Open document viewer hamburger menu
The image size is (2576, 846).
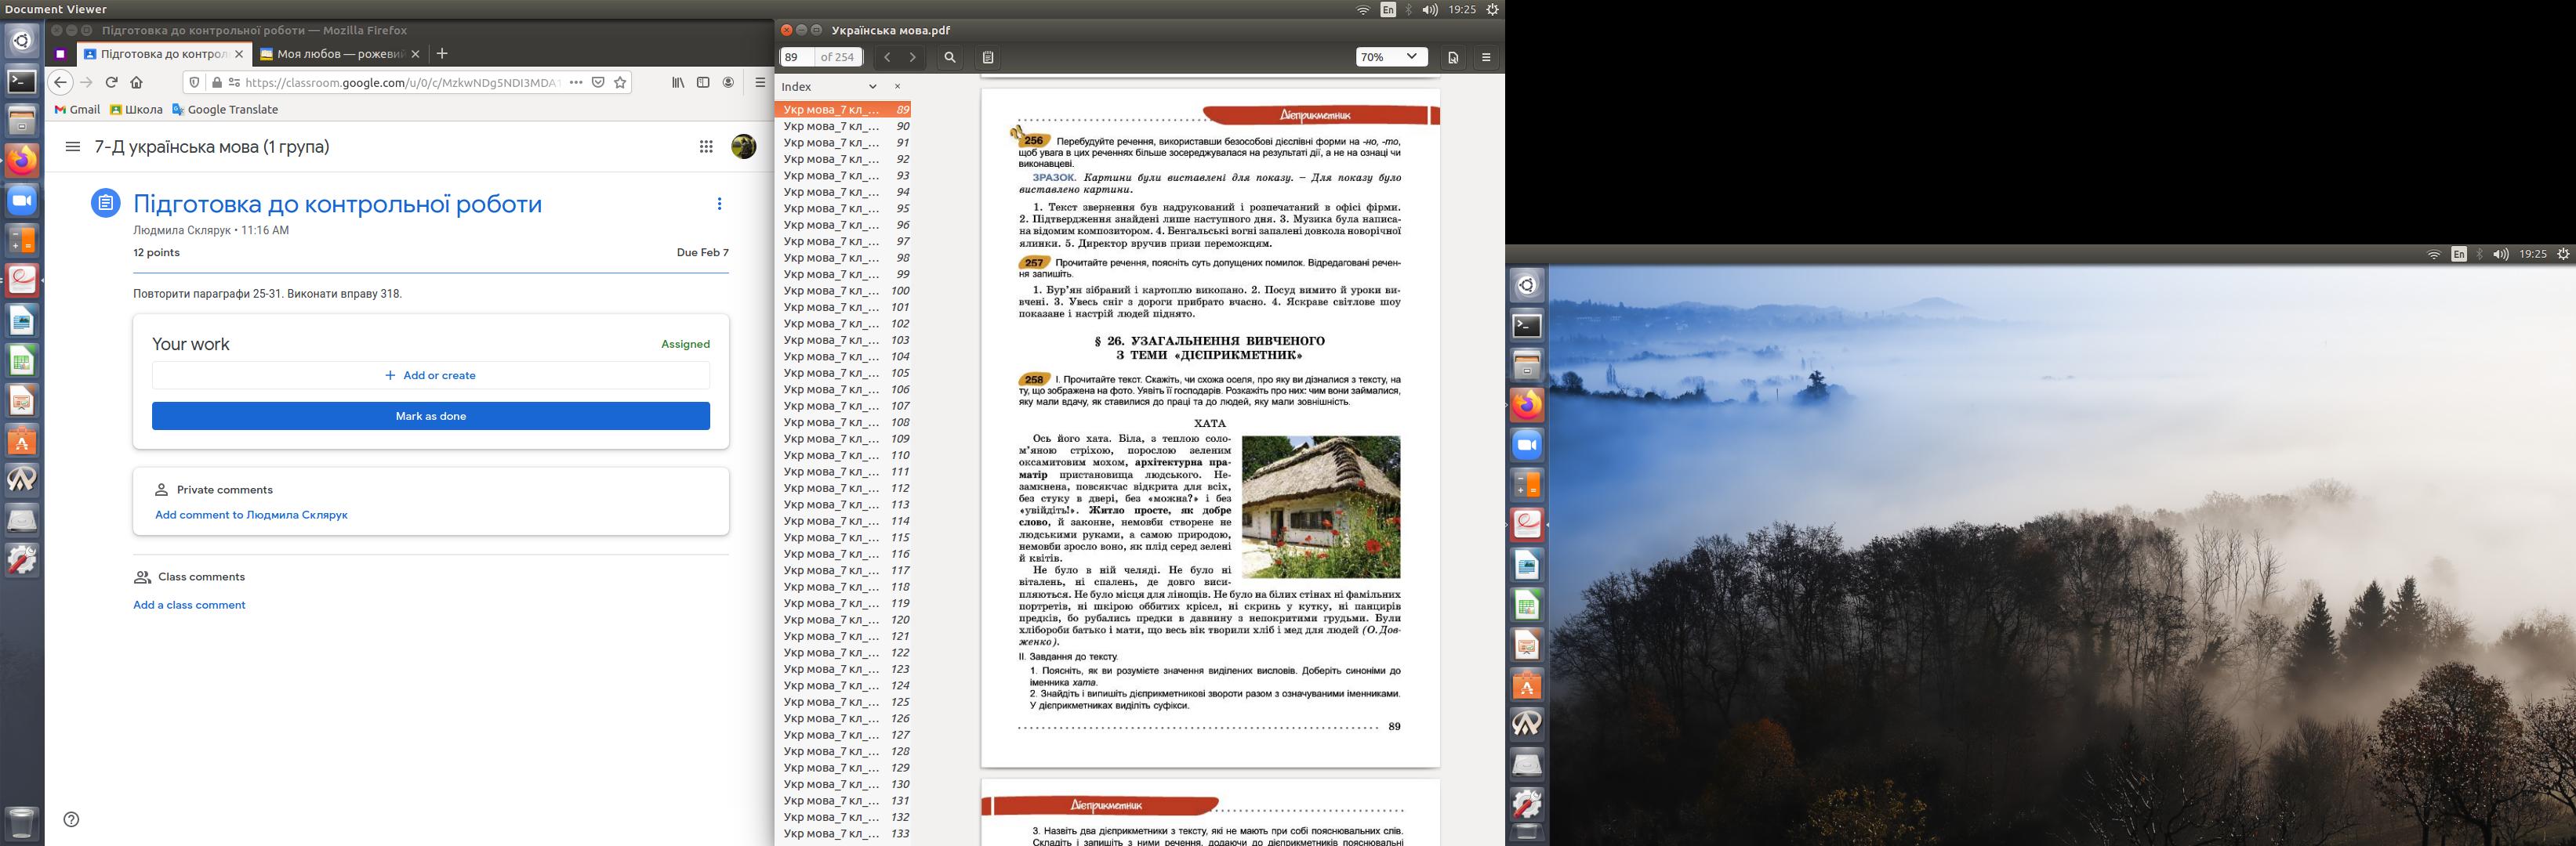click(x=1486, y=57)
